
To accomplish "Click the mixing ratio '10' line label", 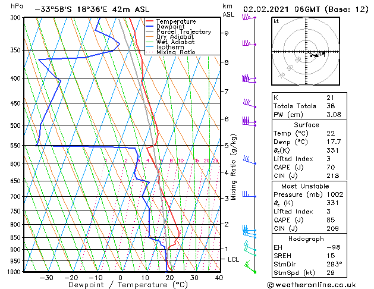I will pos(181,161).
